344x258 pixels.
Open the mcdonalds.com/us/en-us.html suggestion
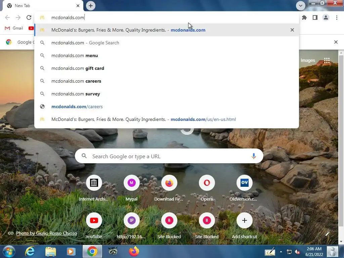[x=167, y=119]
